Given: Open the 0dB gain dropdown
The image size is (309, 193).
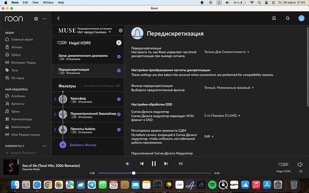Looking at the screenshot, I should [x=209, y=136].
